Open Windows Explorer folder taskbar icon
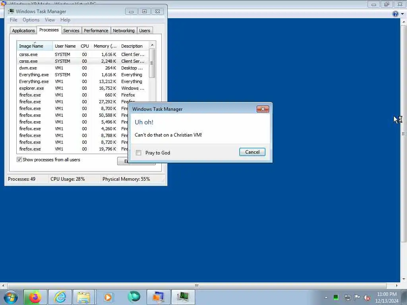This screenshot has height=305, width=407. pyautogui.click(x=83, y=297)
